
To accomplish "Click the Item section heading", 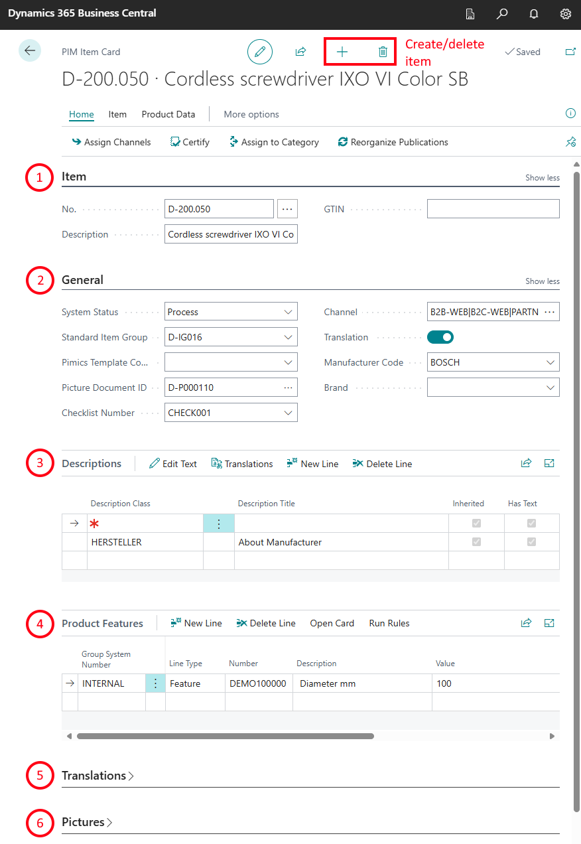I will pyautogui.click(x=74, y=176).
